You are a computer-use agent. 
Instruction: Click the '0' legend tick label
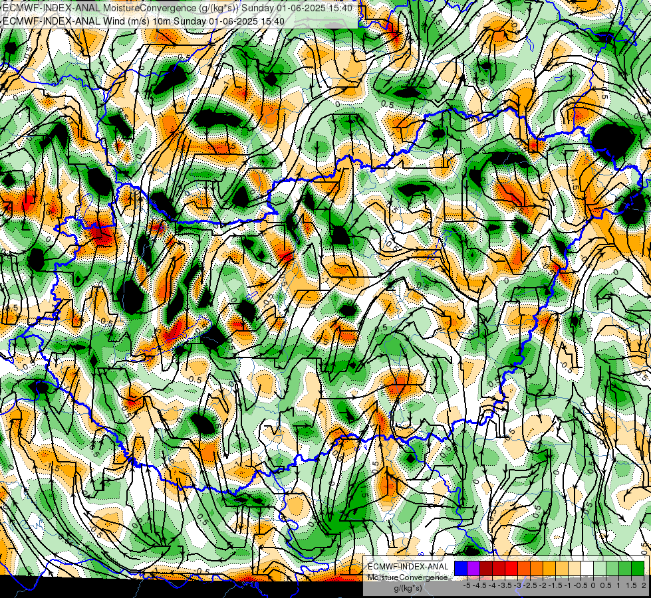coord(593,585)
